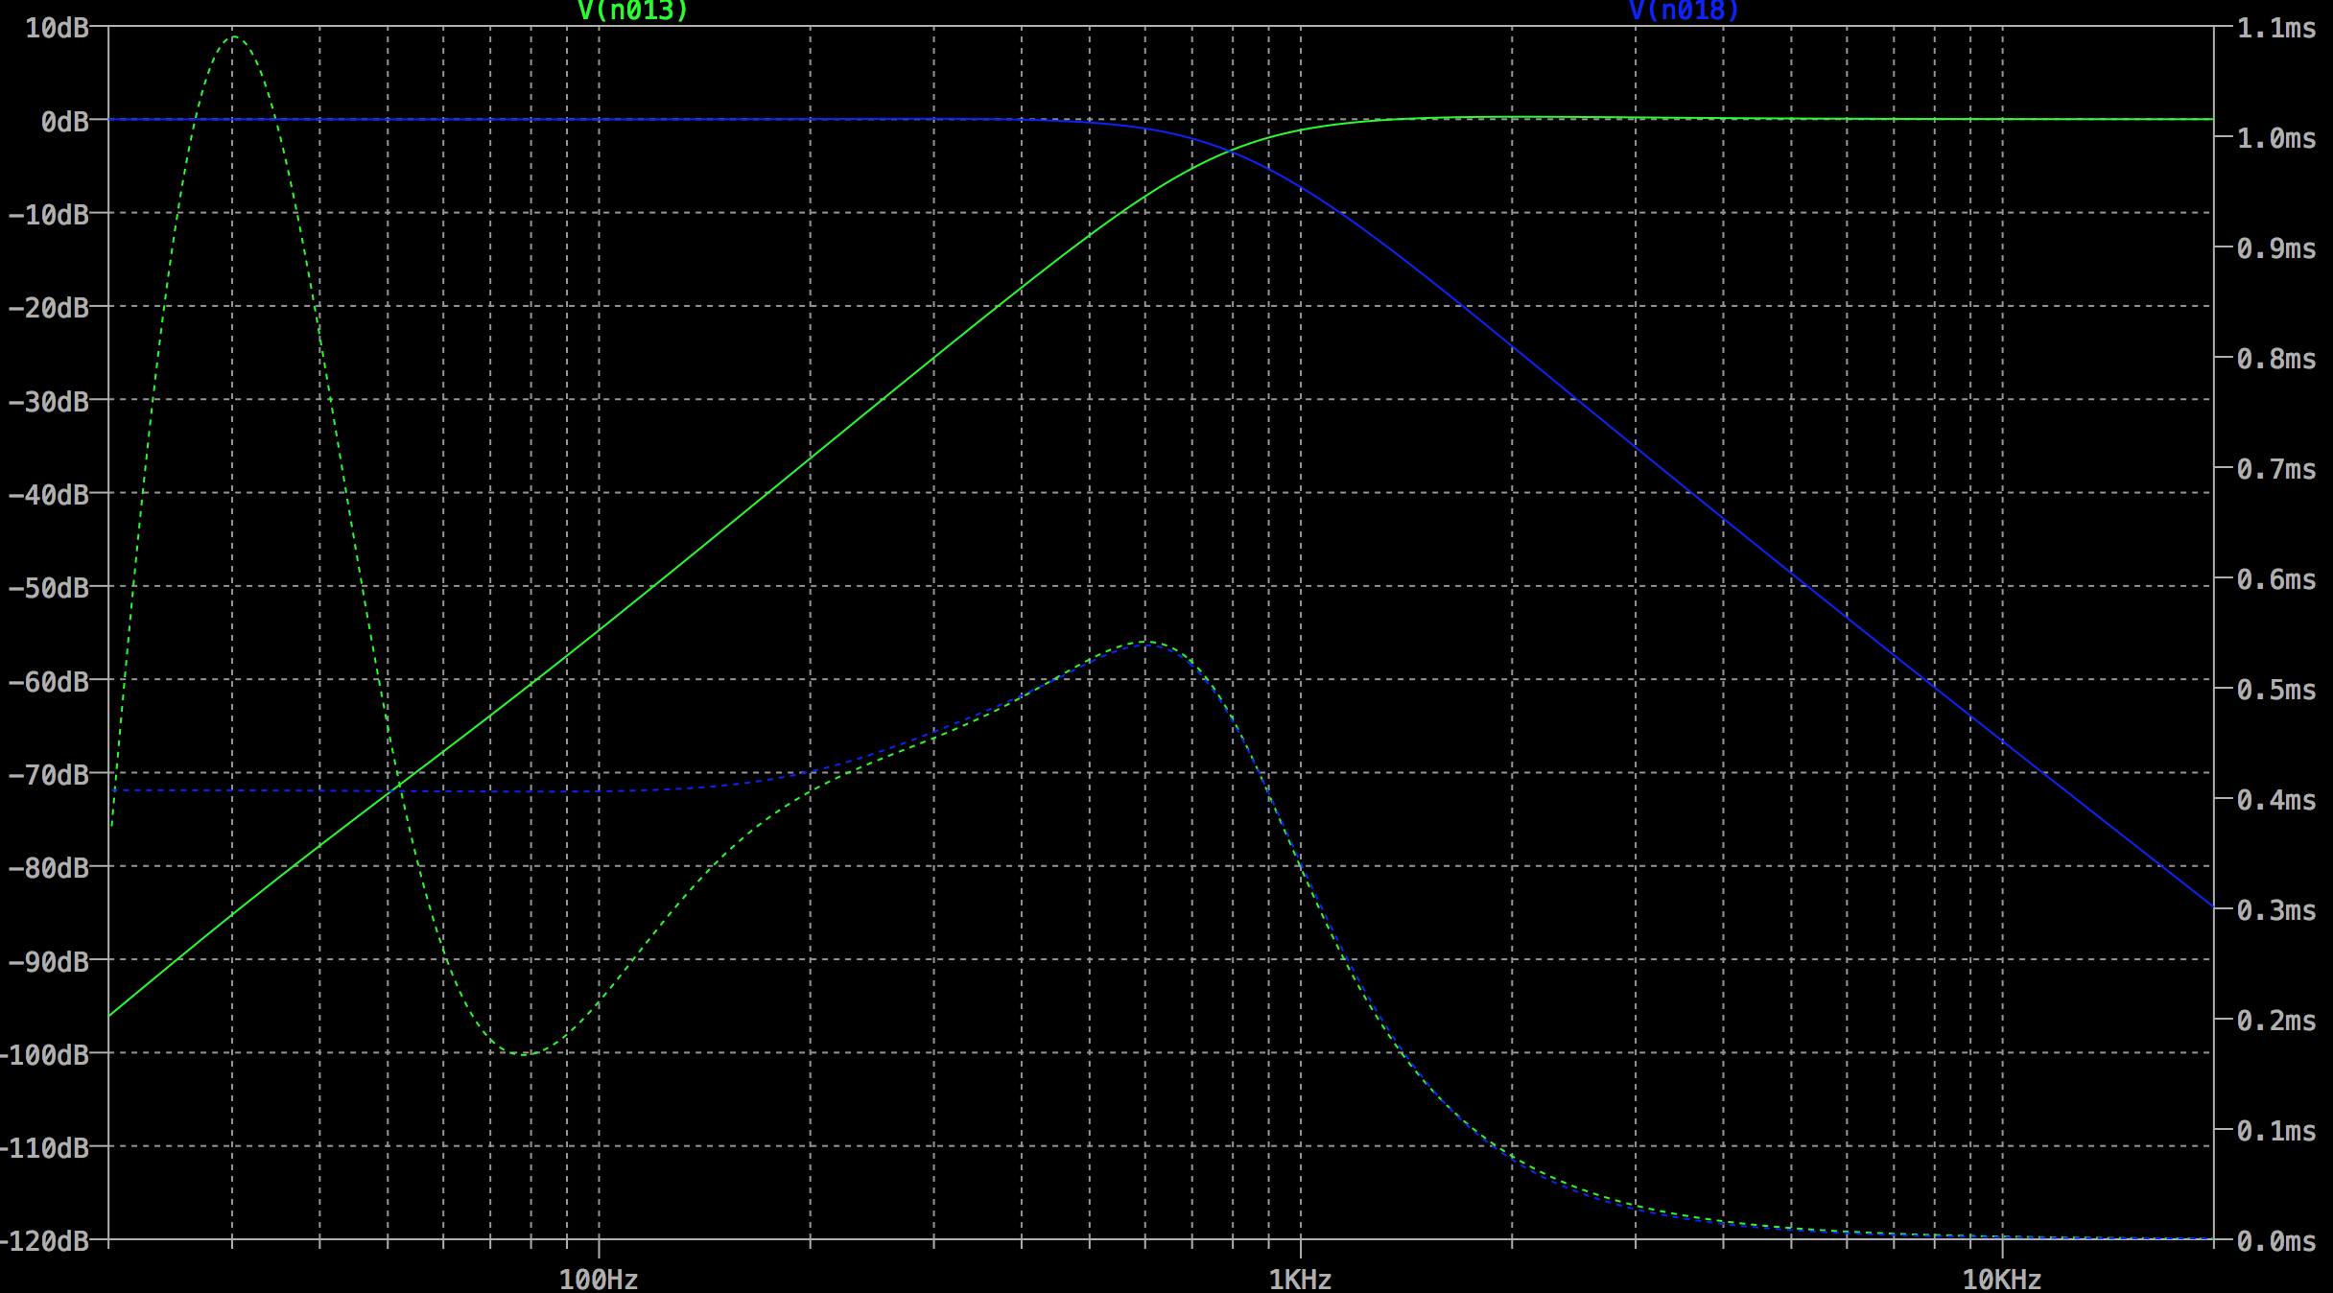
Task: Click the -20dB left axis label
Action: 48,307
